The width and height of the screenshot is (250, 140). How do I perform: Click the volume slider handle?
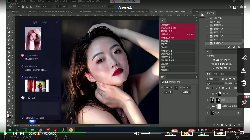pos(149,133)
